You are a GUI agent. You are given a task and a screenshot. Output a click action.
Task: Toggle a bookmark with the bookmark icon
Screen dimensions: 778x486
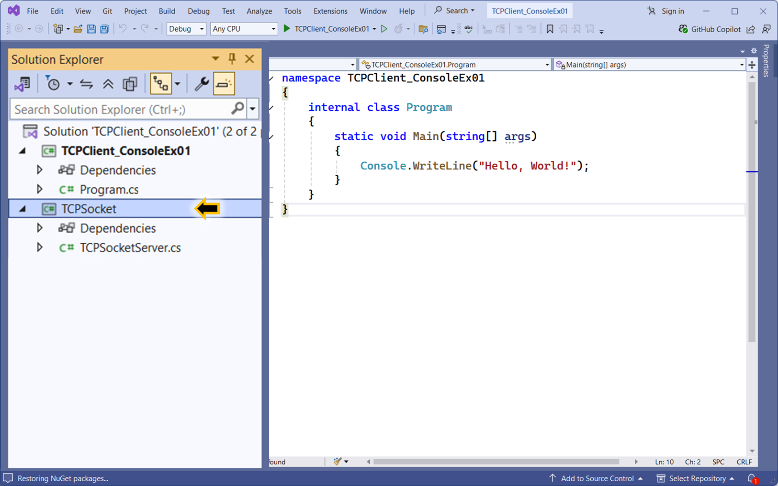tap(550, 29)
